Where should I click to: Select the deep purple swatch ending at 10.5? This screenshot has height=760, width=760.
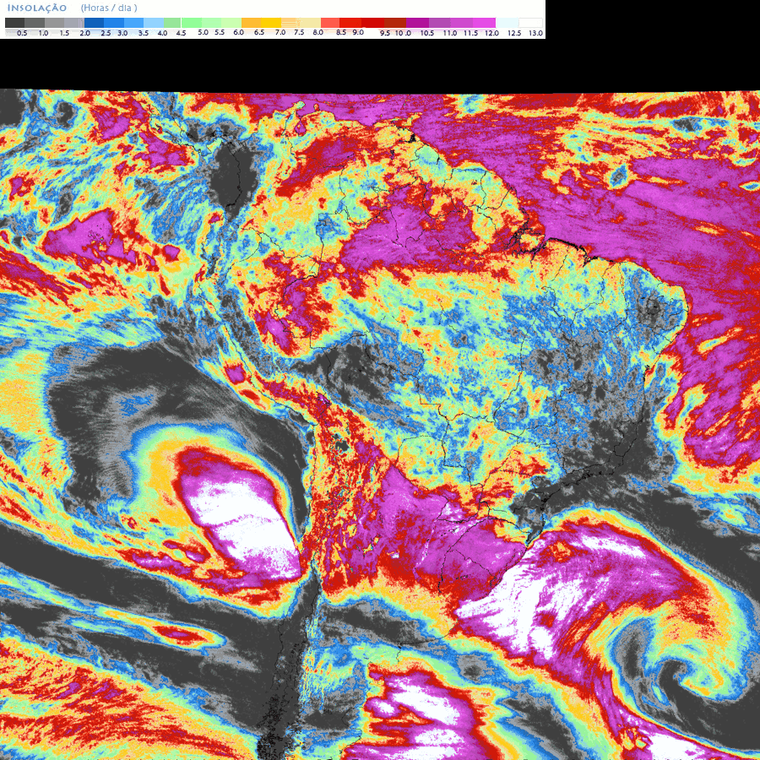(x=418, y=23)
